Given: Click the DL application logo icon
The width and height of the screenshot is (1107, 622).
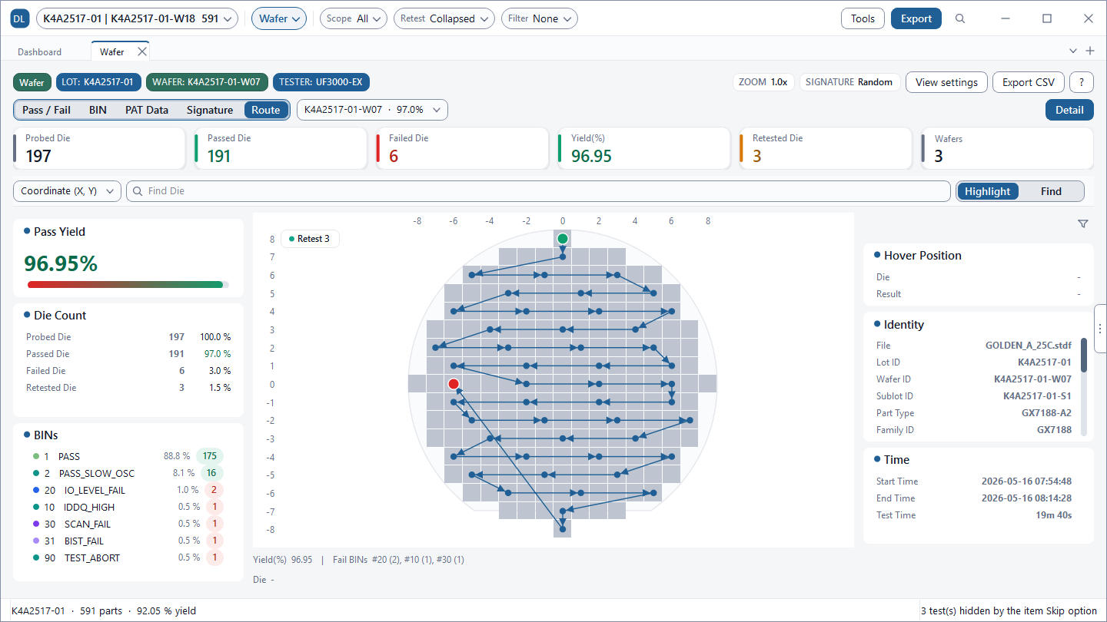Looking at the screenshot, I should (x=20, y=18).
